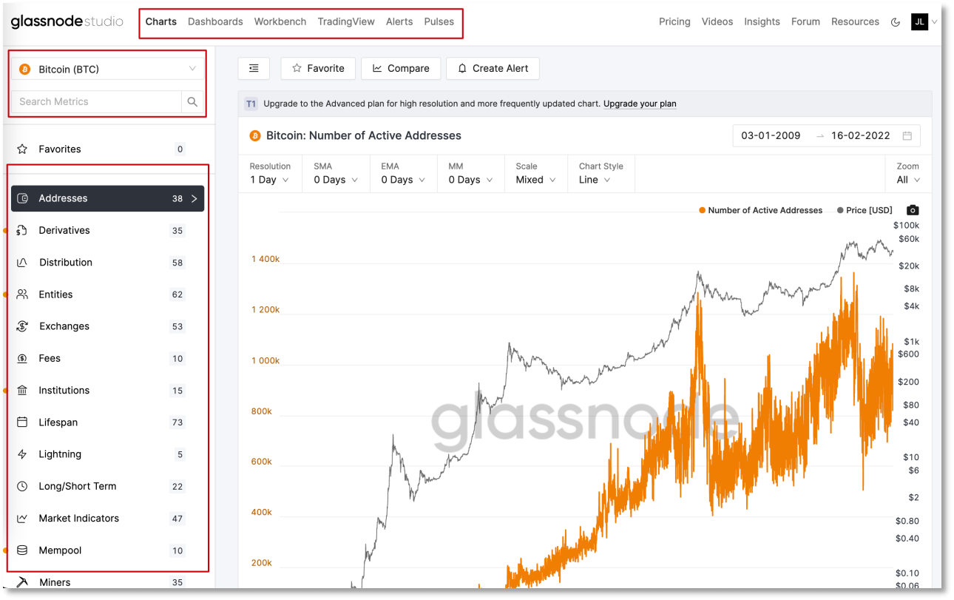Select the Market Indicators category row

pyautogui.click(x=107, y=519)
